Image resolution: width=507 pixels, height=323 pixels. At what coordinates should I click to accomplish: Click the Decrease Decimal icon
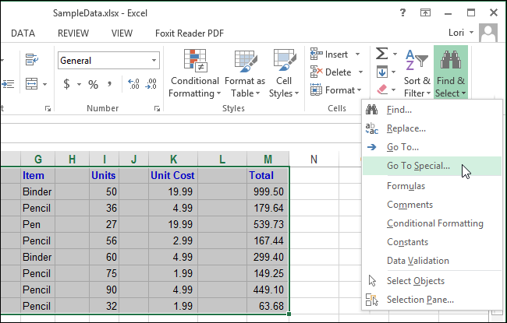pyautogui.click(x=152, y=84)
